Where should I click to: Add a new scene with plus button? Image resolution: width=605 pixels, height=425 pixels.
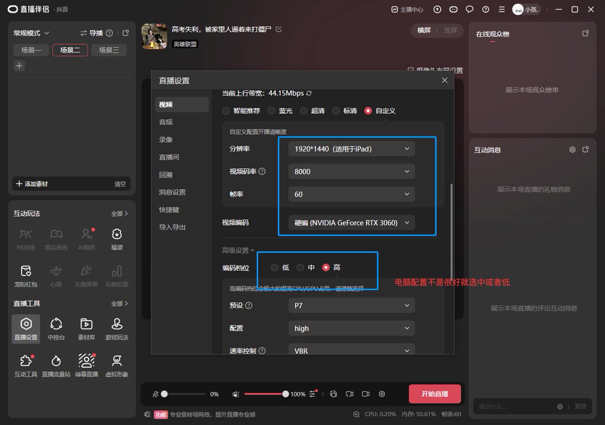(19, 65)
